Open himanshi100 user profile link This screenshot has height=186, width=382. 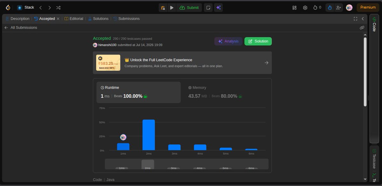point(107,45)
